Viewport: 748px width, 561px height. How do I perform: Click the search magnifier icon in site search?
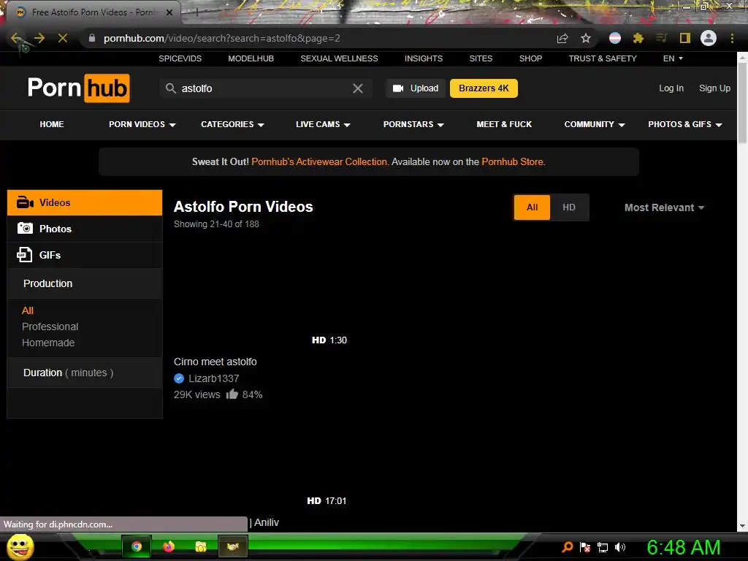pyautogui.click(x=171, y=88)
